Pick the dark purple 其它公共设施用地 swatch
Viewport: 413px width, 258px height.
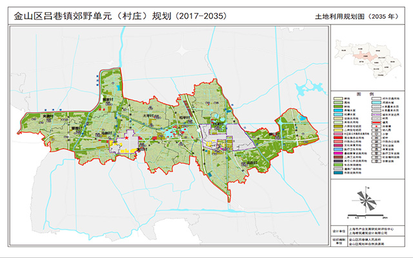coord(338,161)
